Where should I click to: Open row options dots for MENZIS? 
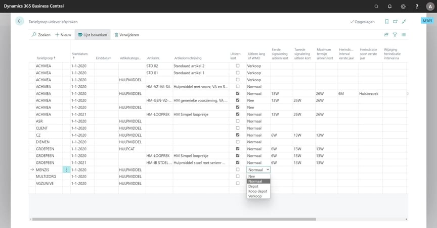click(66, 169)
